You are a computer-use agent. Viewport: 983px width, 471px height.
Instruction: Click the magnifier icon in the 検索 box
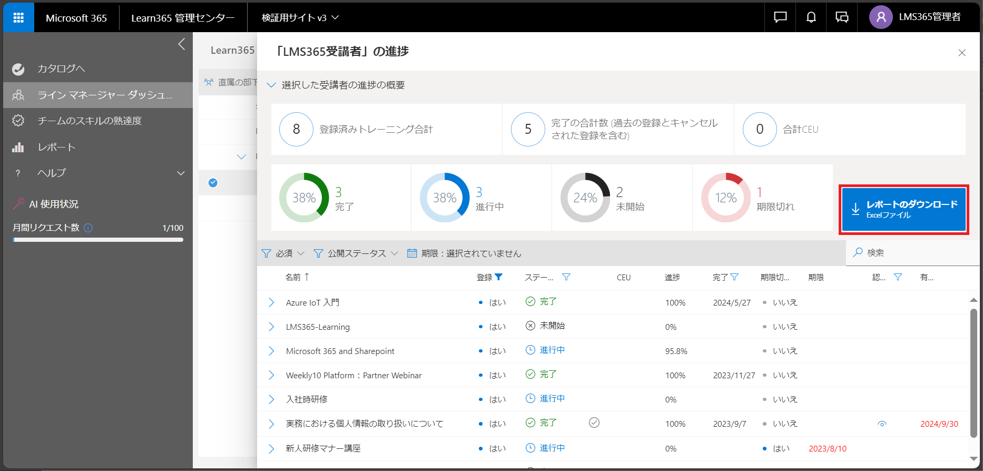point(858,252)
